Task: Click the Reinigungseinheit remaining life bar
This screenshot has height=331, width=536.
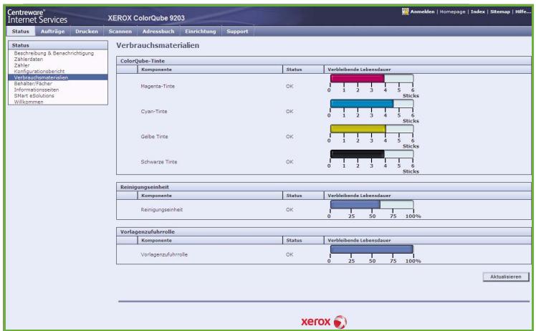Action: 372,204
